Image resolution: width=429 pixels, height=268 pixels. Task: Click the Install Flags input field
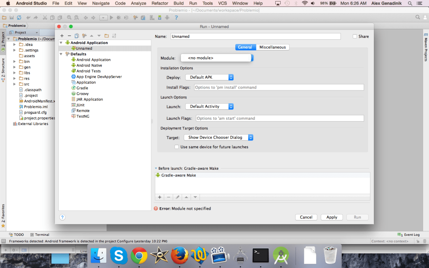click(x=279, y=87)
